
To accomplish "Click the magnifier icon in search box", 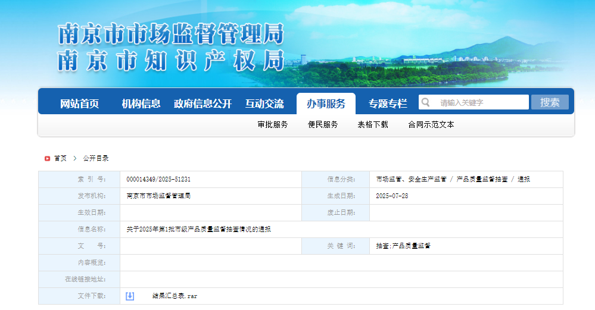I will click(426, 102).
